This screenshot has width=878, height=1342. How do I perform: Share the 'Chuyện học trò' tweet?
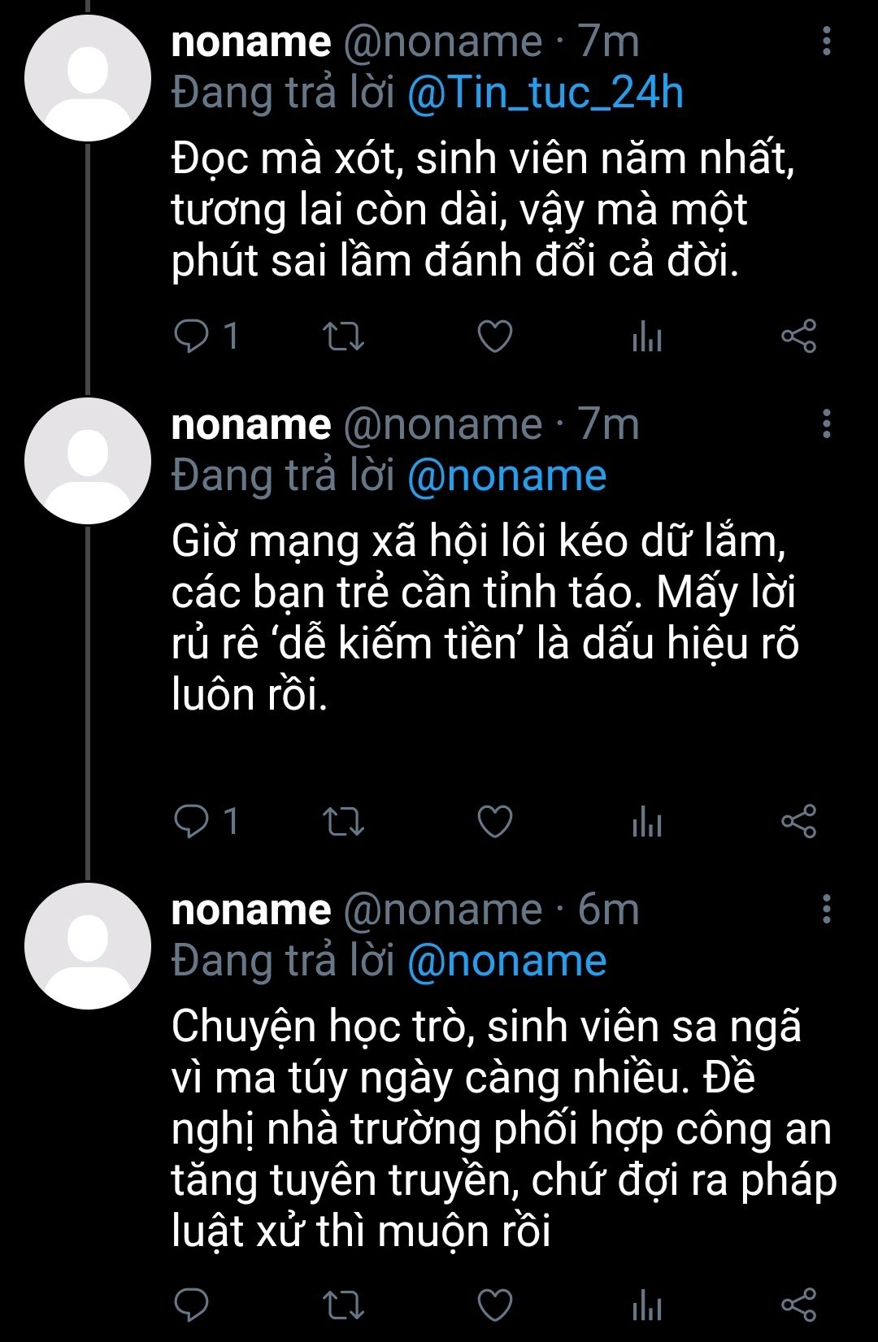click(798, 1305)
